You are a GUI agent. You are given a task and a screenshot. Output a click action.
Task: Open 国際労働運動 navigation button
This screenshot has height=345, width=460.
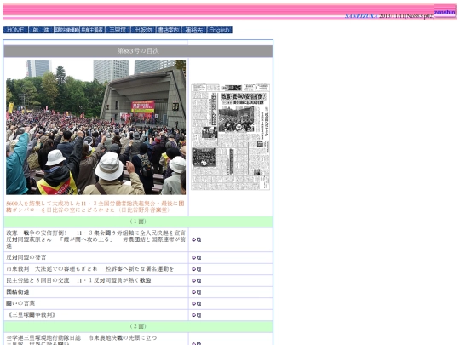66,30
